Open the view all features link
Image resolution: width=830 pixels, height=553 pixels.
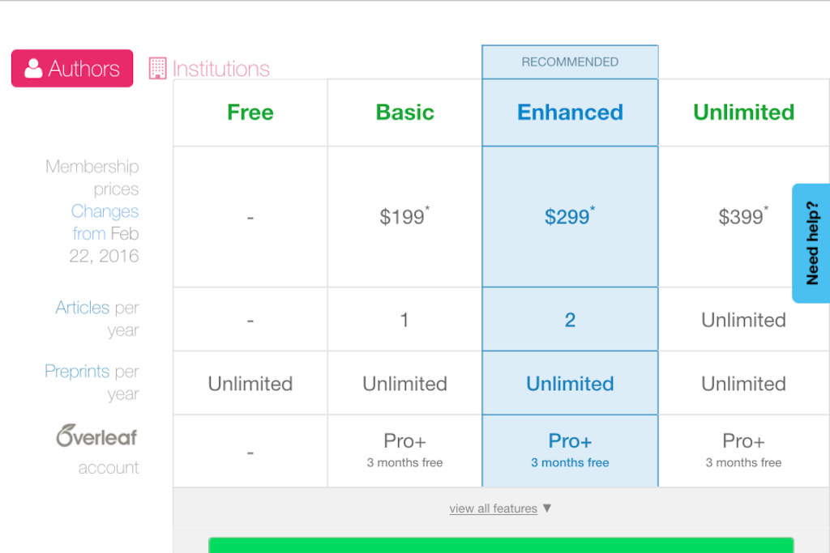494,508
